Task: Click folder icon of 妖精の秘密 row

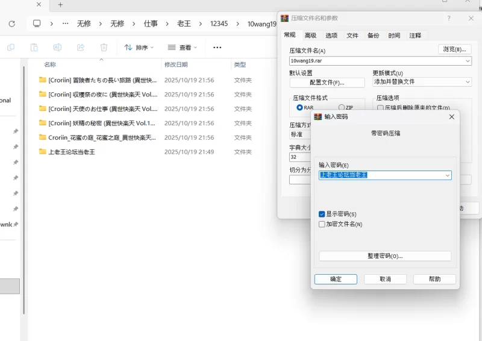Action: [x=42, y=123]
